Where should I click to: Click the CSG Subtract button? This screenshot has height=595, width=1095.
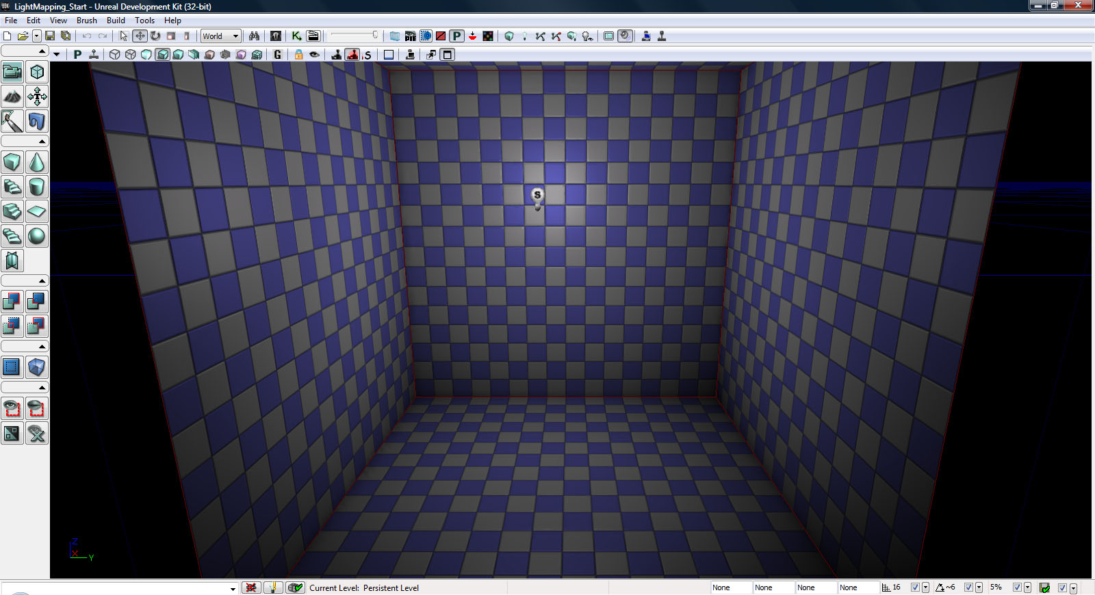[37, 302]
